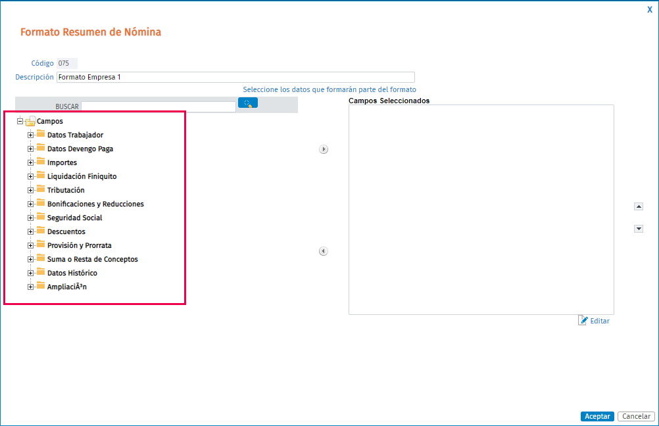The image size is (659, 426).
Task: Click the Tributación folder icon
Action: (41, 189)
